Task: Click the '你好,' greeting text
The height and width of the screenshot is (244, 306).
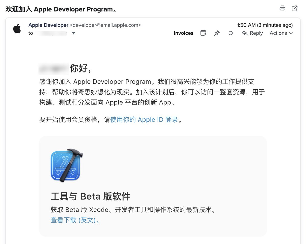Action: coord(80,68)
